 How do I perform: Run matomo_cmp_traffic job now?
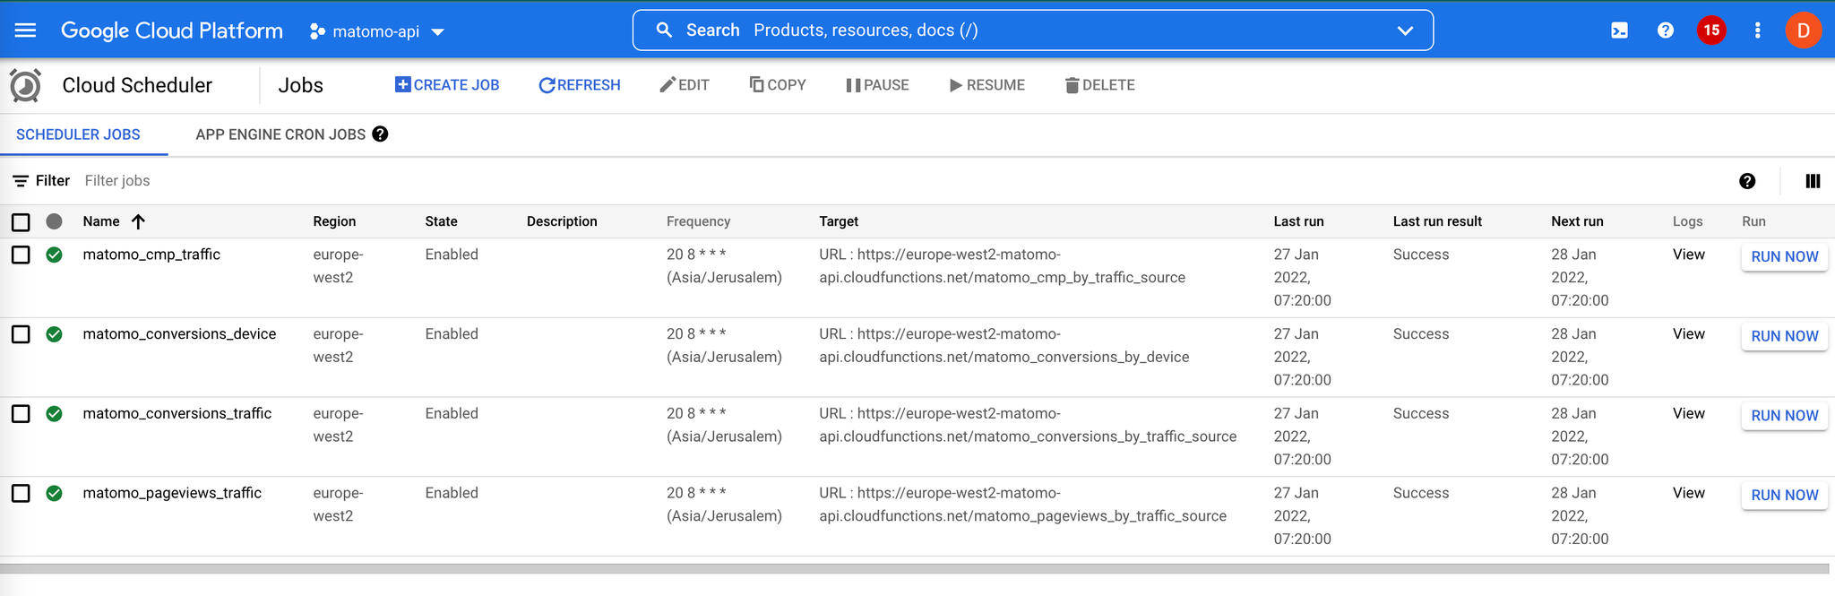point(1785,256)
